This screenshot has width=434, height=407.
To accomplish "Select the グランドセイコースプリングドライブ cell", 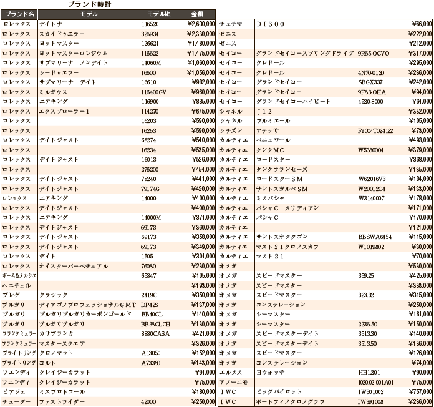I will tap(305, 53).
